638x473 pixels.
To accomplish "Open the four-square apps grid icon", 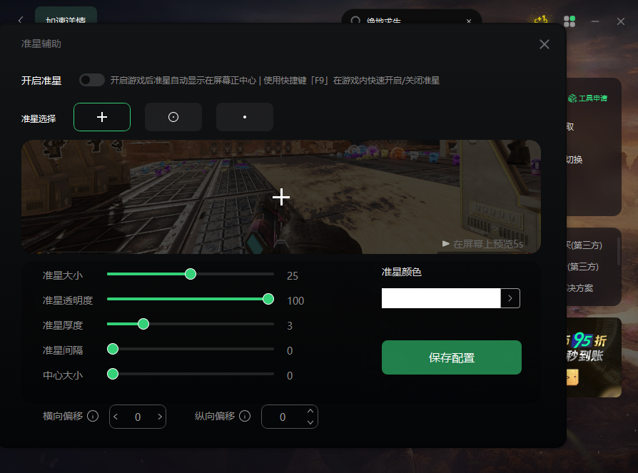I will click(569, 21).
